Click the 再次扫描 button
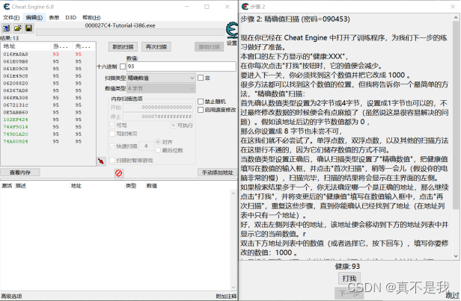The image size is (461, 301). (x=156, y=46)
